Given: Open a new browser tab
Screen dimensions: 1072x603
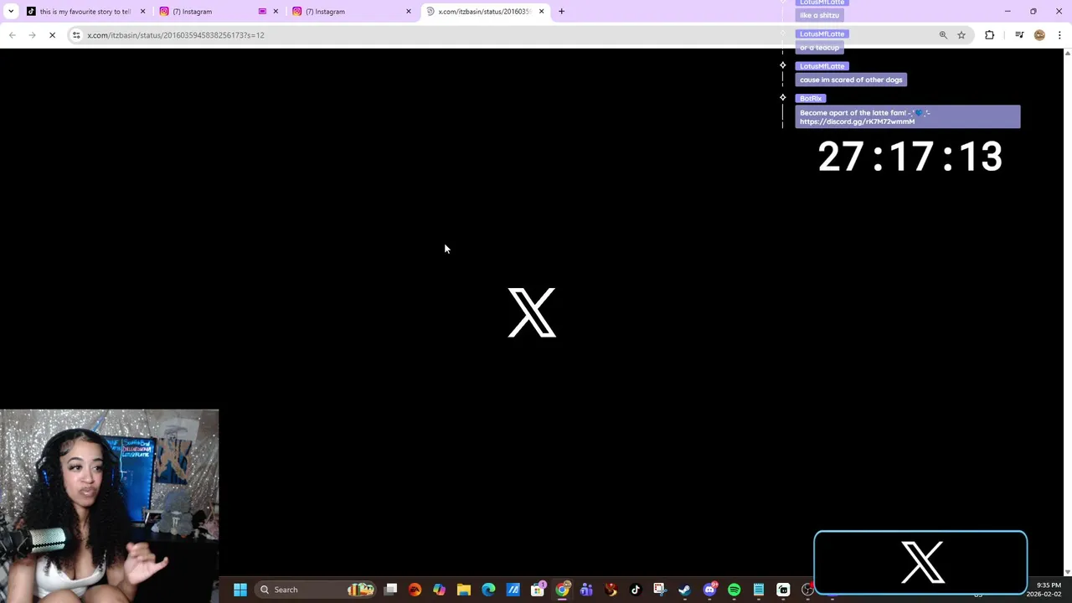Looking at the screenshot, I should (562, 12).
